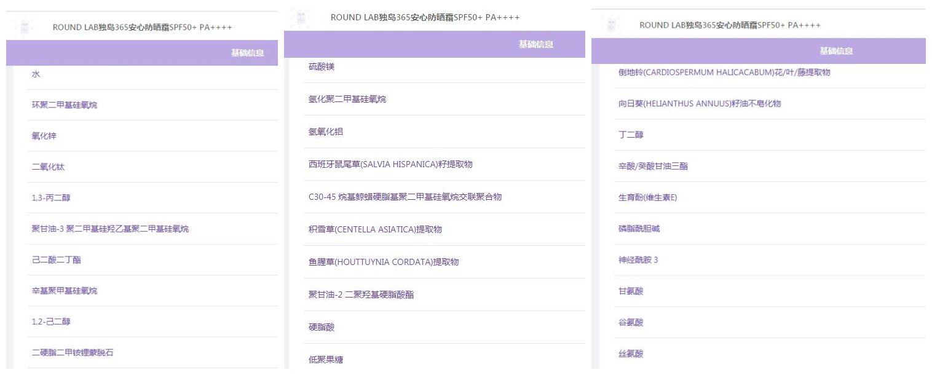Select the 基础信息 tab above the 水 ingredient
The width and height of the screenshot is (932, 375).
(248, 53)
